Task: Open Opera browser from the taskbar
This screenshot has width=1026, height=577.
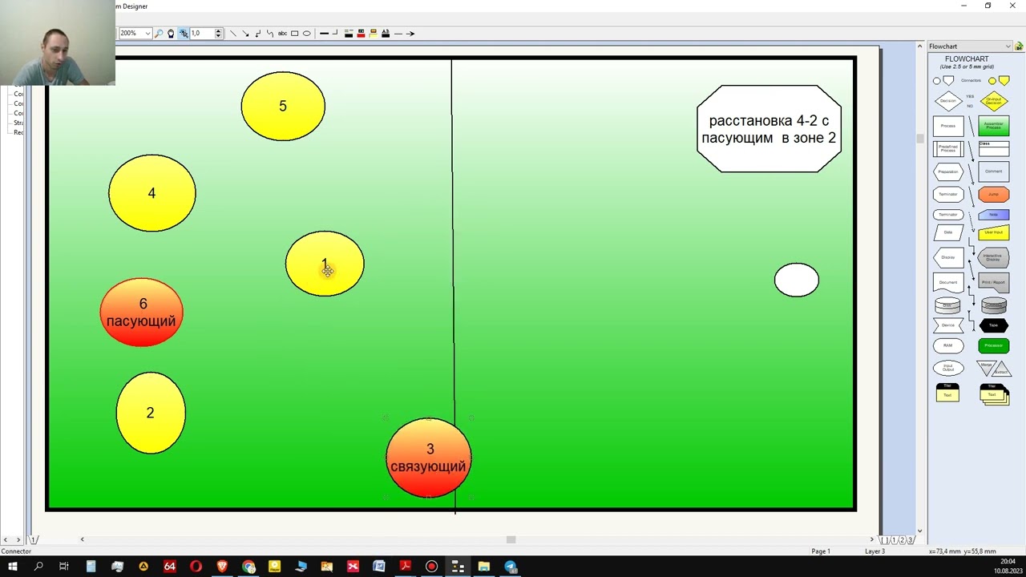Action: click(x=196, y=567)
